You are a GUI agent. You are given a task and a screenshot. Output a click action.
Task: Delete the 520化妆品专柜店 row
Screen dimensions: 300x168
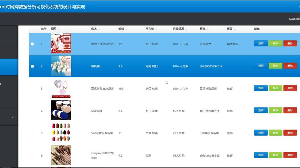click(x=290, y=133)
